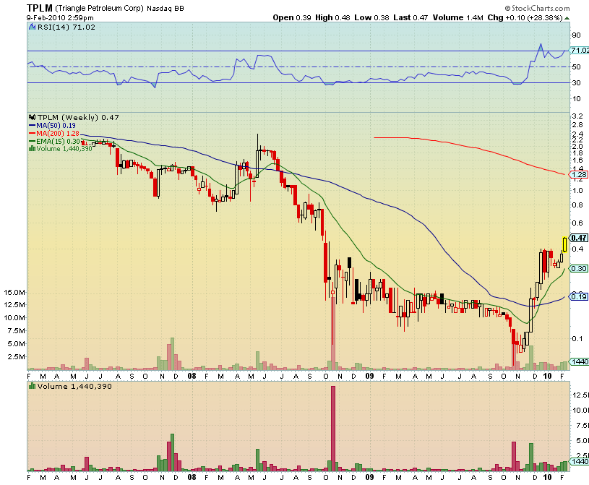Click the 30 level on the RSI axis
The image size is (589, 485).
click(576, 82)
